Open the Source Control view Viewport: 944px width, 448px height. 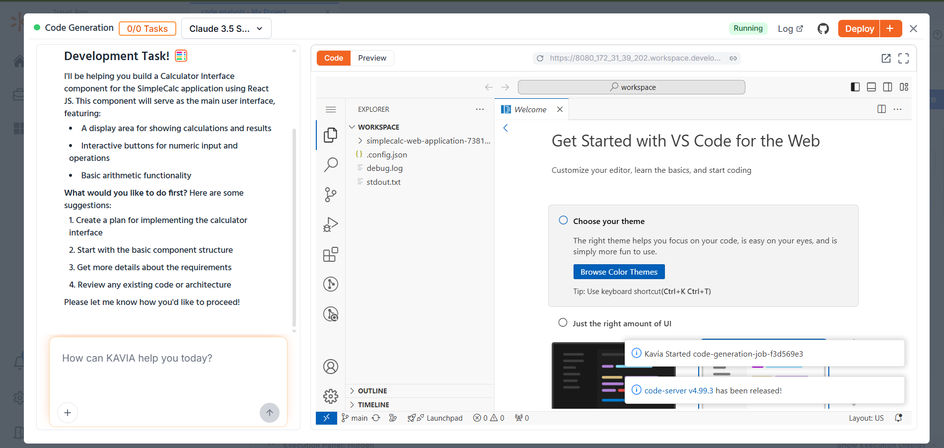[331, 194]
